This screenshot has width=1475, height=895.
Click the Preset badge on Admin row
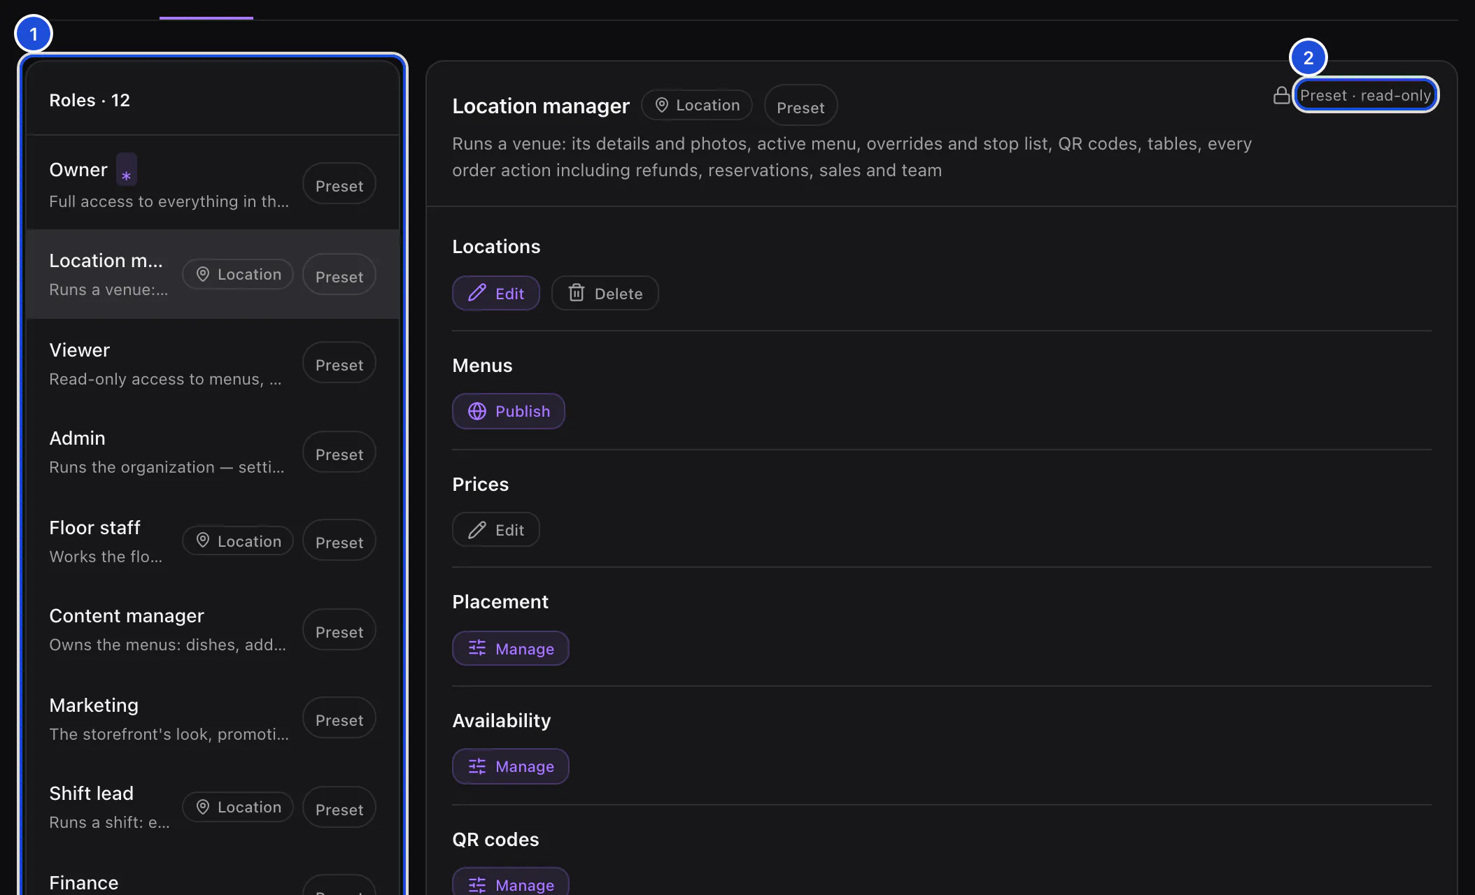pyautogui.click(x=339, y=453)
